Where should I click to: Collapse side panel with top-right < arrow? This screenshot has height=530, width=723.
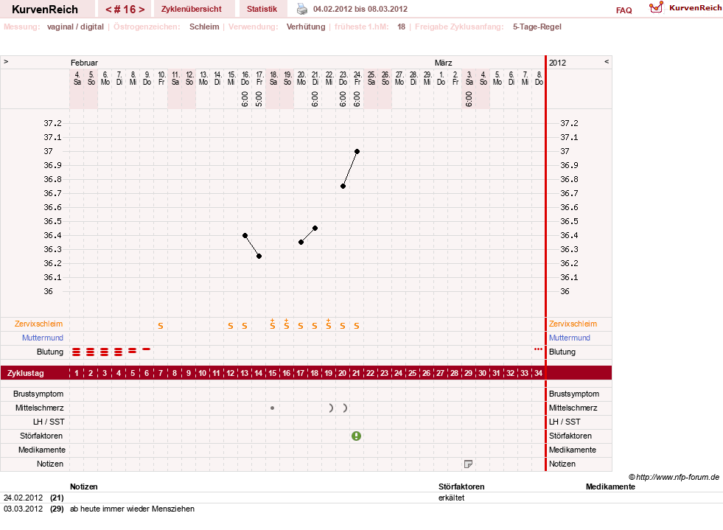point(607,61)
